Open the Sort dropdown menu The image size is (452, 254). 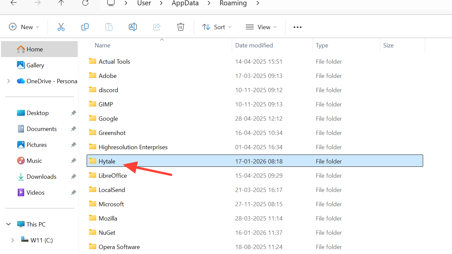coord(217,27)
